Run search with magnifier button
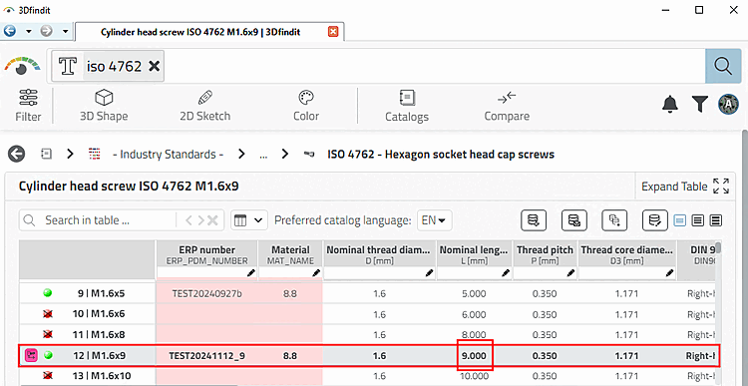The height and width of the screenshot is (386, 748). (x=723, y=66)
